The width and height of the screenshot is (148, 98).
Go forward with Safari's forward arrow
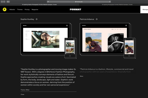(4, 2)
